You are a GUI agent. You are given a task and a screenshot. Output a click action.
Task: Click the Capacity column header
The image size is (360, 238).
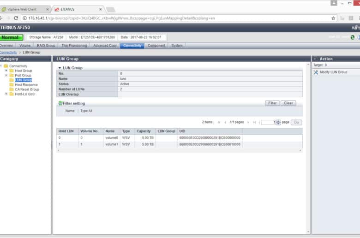145,131
